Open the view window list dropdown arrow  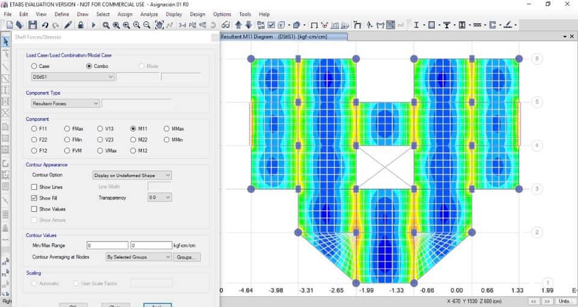point(565,37)
